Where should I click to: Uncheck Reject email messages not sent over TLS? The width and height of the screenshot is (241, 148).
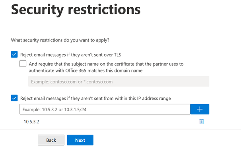pyautogui.click(x=14, y=55)
